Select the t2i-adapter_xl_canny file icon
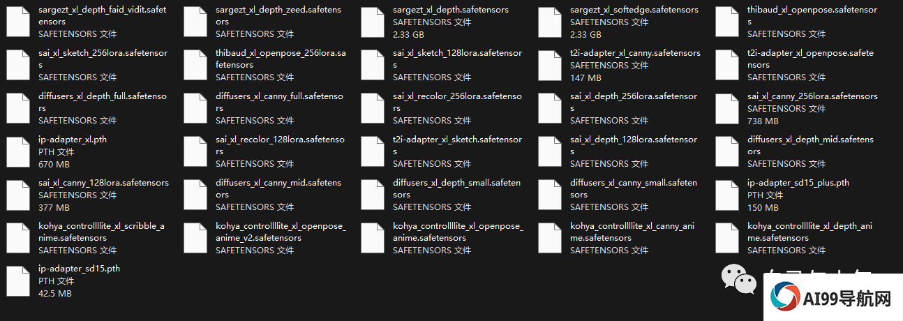This screenshot has width=903, height=321. point(550,65)
